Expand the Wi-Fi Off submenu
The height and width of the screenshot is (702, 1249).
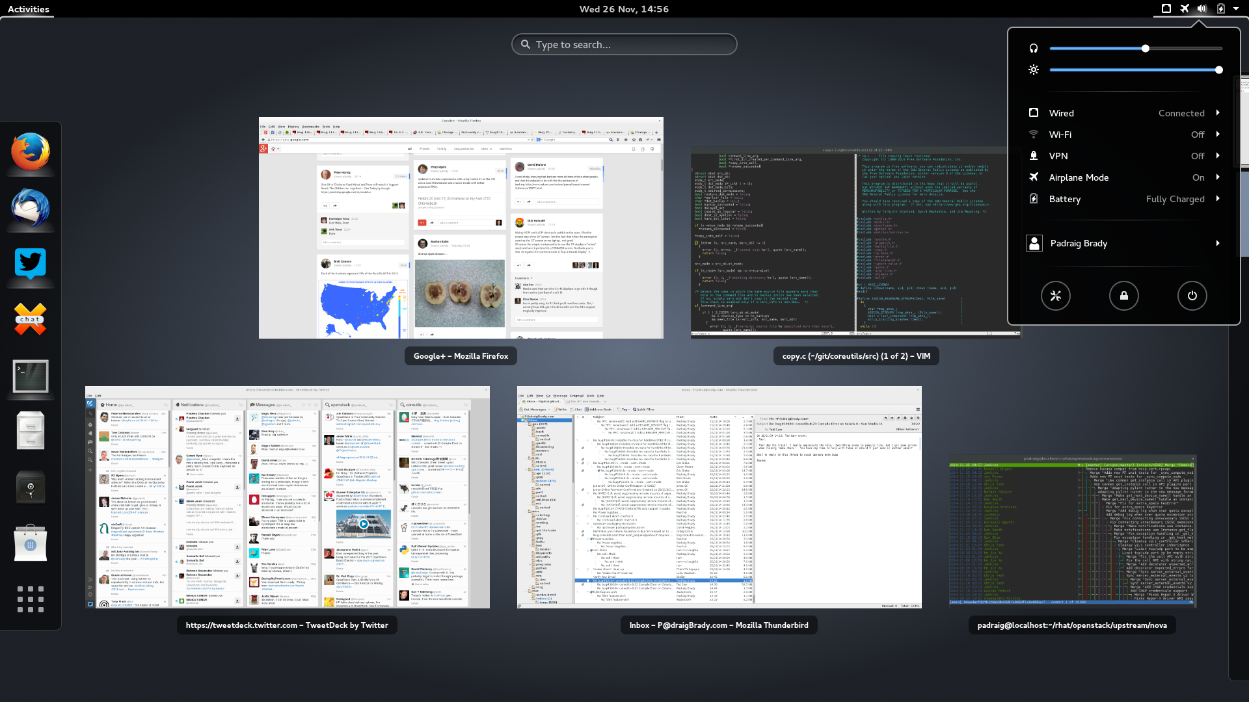click(x=1218, y=135)
